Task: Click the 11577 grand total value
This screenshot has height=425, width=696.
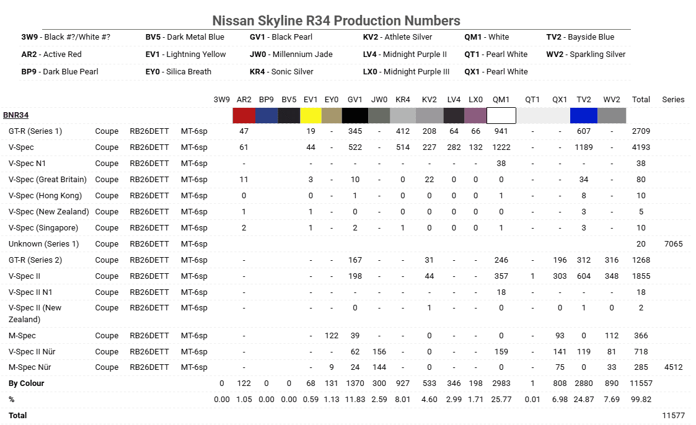Action: 673,416
